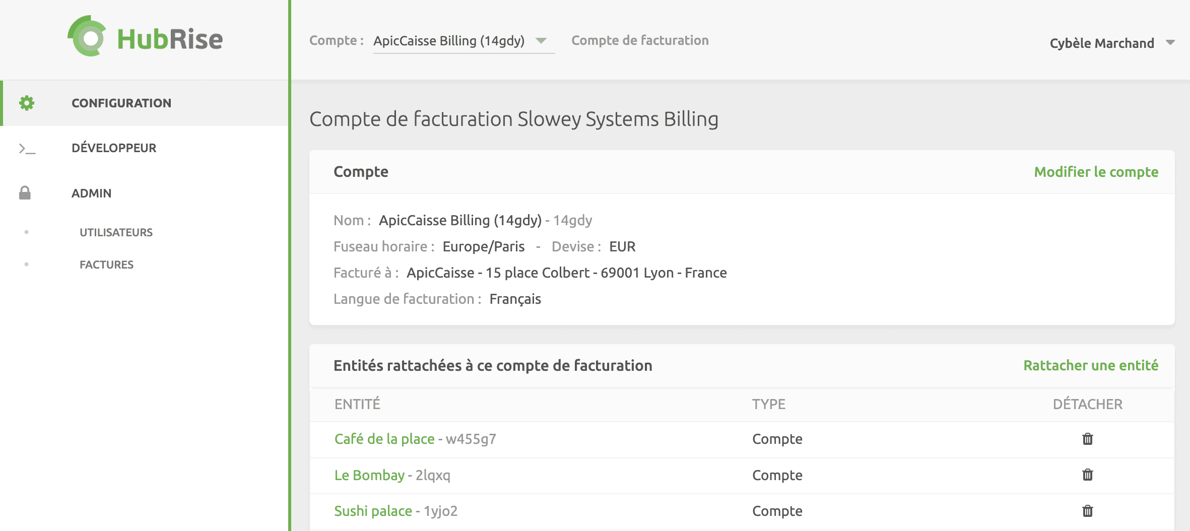Click the billing address ApicCaisse - 15 place Colbert text
The image size is (1190, 531).
pyautogui.click(x=567, y=273)
